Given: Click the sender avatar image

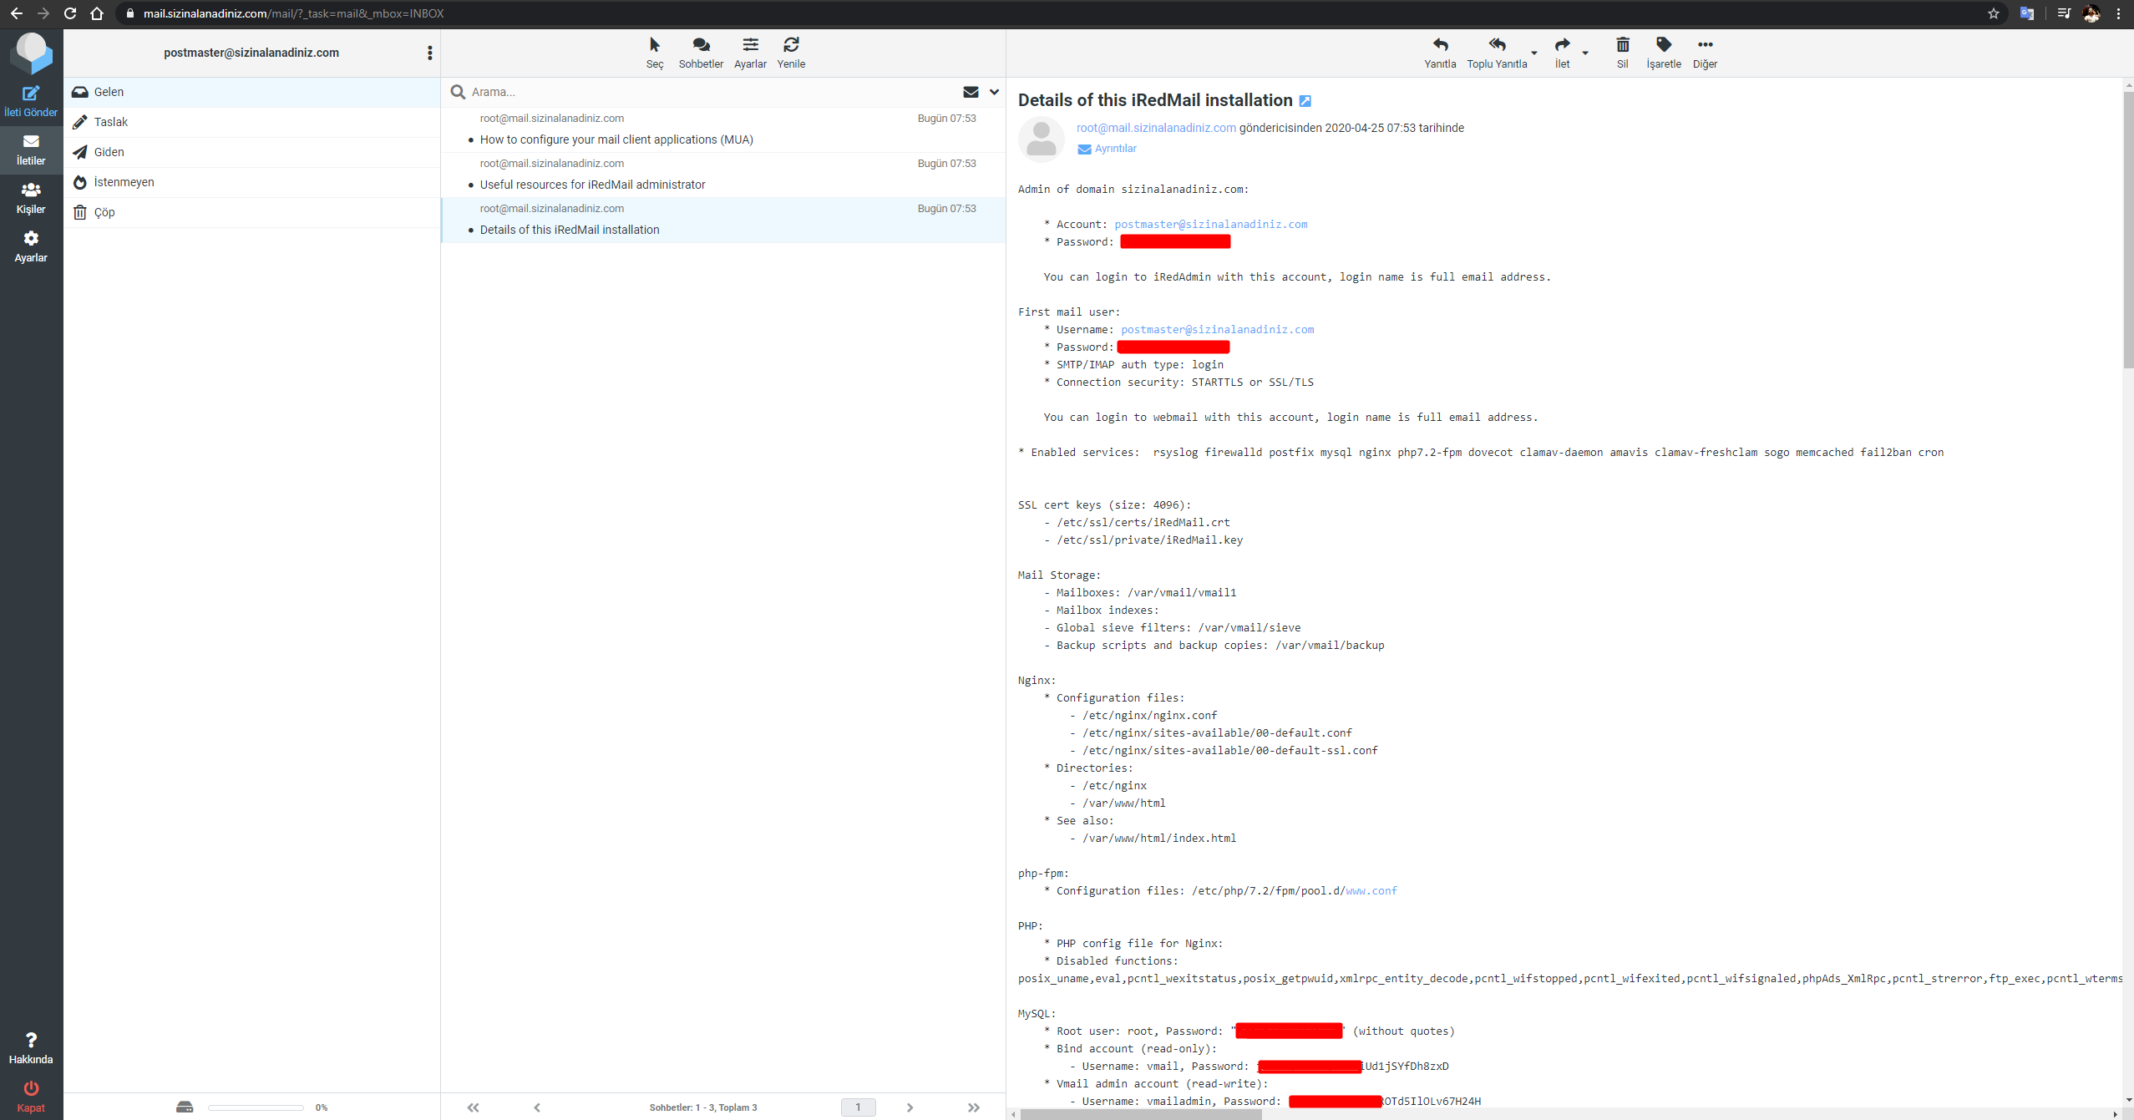Looking at the screenshot, I should click(x=1041, y=139).
